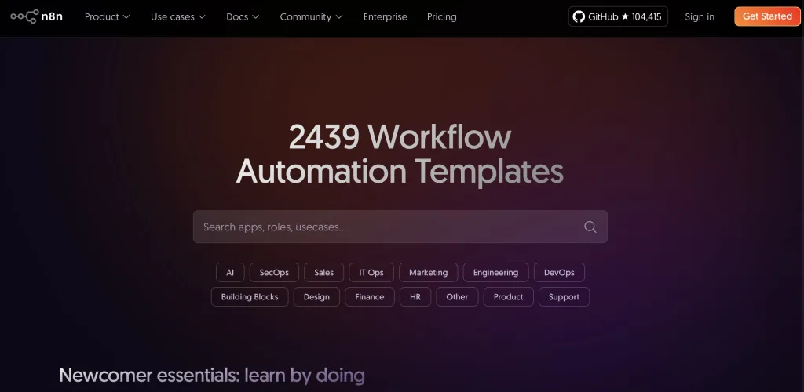804x392 pixels.
Task: Click Sign in link
Action: [700, 17]
